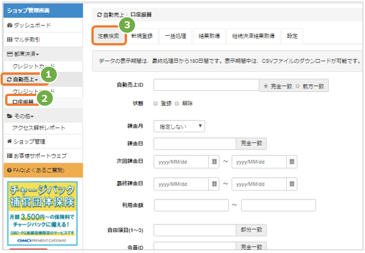Click the dashboard gauge icon

pyautogui.click(x=10, y=25)
